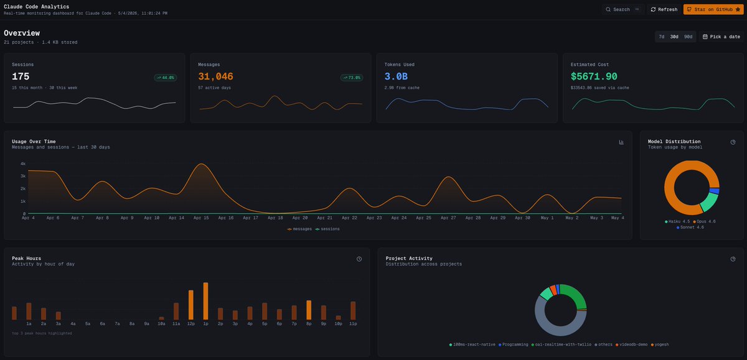Click the circular arrows icon on Refresh
Image resolution: width=747 pixels, height=360 pixels.
point(653,9)
